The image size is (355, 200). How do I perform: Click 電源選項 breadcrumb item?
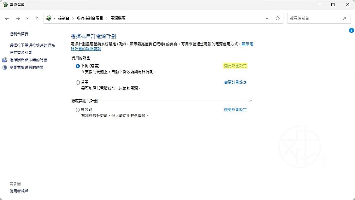click(x=118, y=18)
